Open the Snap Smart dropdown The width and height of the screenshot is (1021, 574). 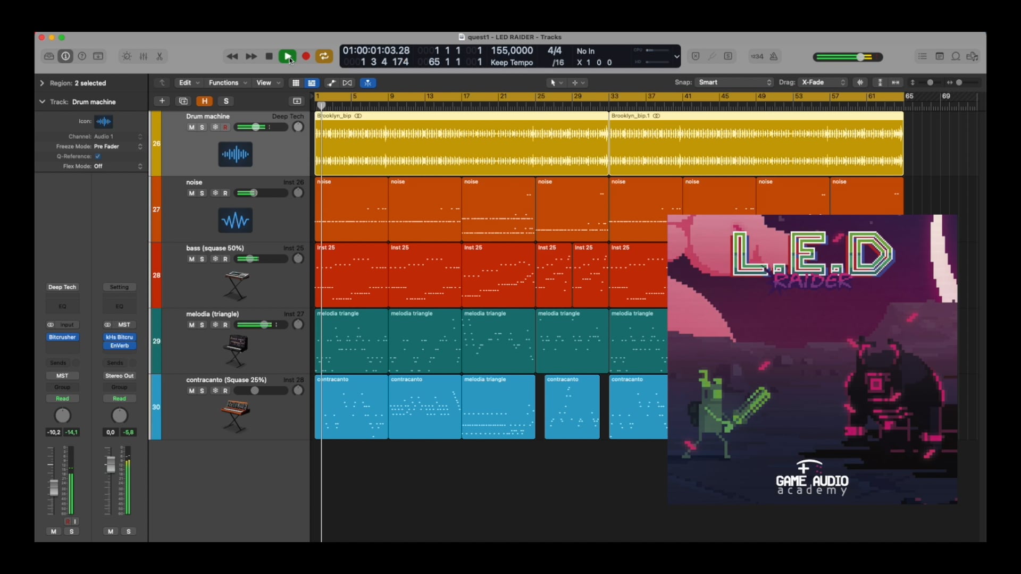(735, 82)
